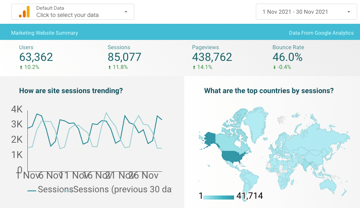Click the 2K y-axis label
This screenshot has height=208, width=360.
[17, 139]
